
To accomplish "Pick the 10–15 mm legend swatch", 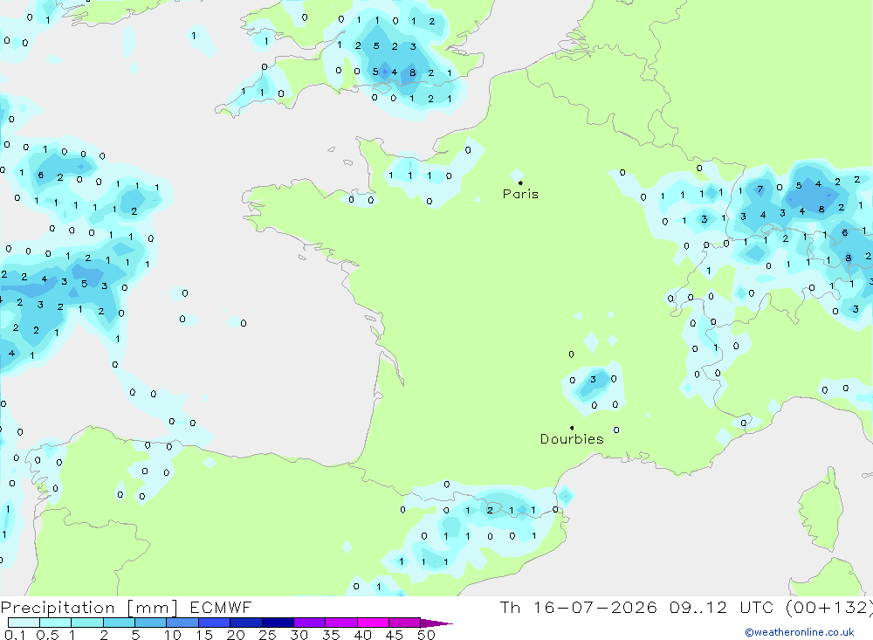I will 182,623.
